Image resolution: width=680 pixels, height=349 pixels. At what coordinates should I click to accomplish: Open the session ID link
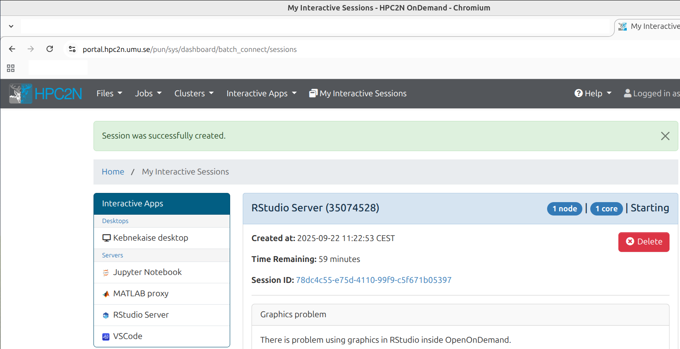[x=374, y=280]
